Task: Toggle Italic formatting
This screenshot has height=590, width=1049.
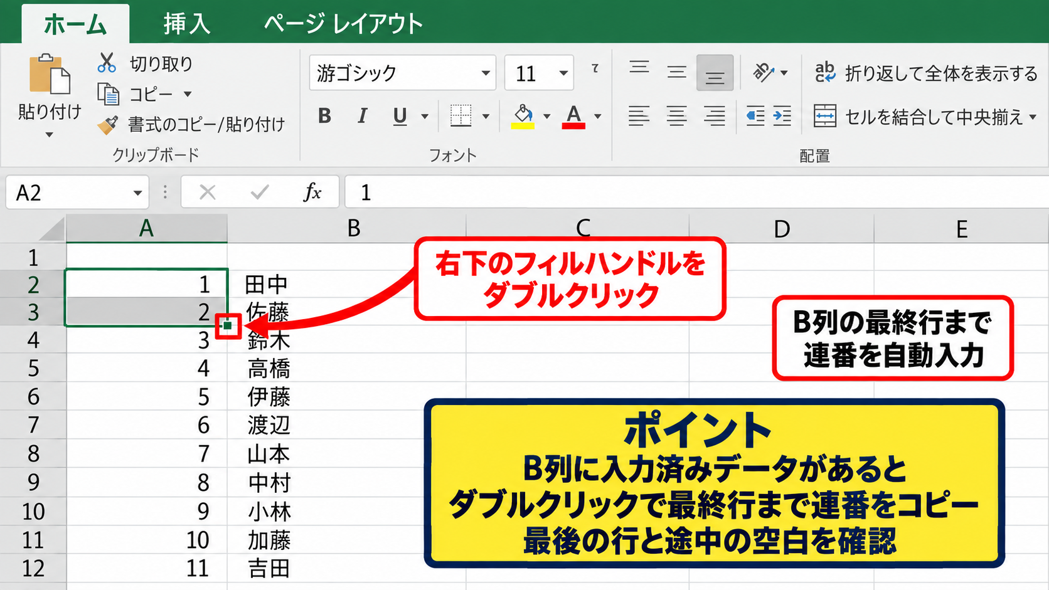Action: click(362, 116)
